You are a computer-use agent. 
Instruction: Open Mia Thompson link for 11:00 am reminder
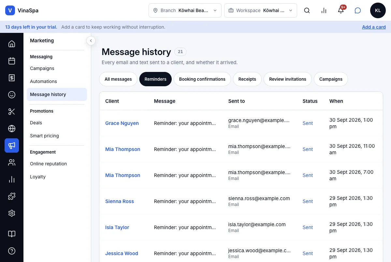click(123, 149)
